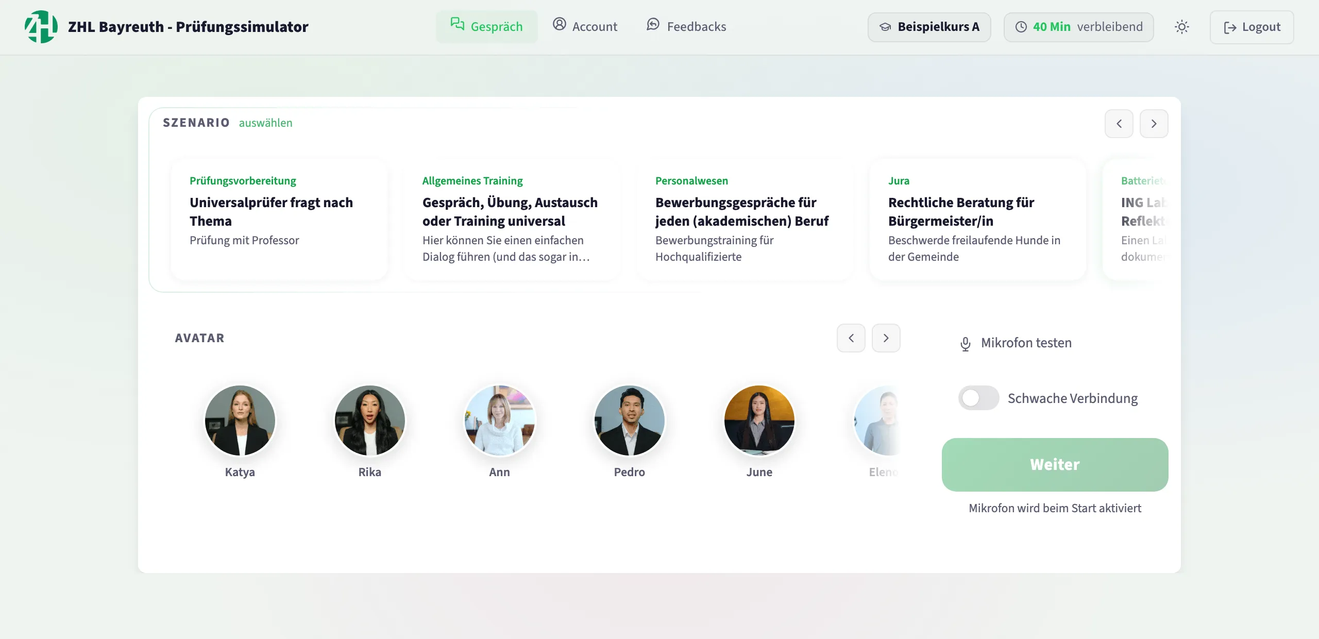Click the 'Prüfungsvorbereitung' category label

tap(243, 181)
